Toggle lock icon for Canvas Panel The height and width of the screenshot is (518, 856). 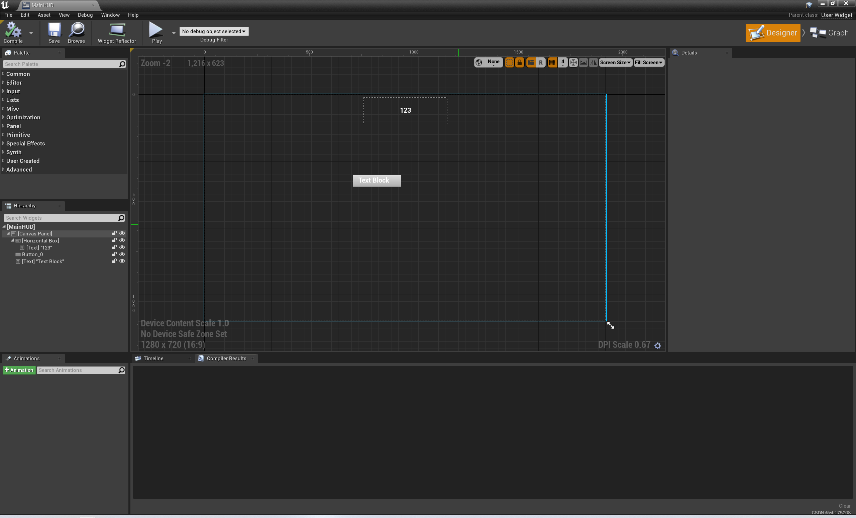pyautogui.click(x=114, y=233)
